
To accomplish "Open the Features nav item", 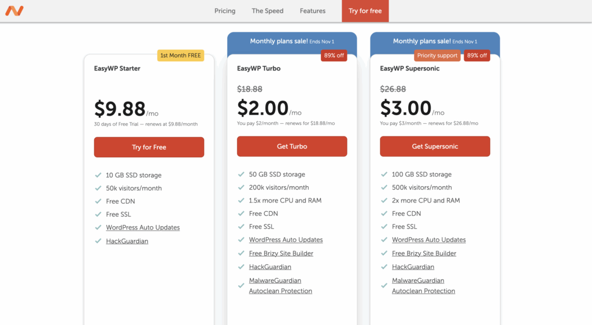I will [313, 11].
